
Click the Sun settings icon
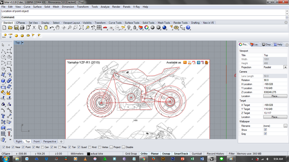tap(4, 36)
